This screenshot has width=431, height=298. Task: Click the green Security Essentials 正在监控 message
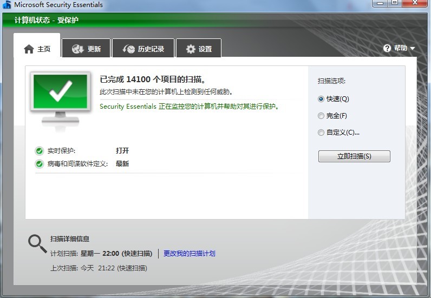tap(190, 107)
